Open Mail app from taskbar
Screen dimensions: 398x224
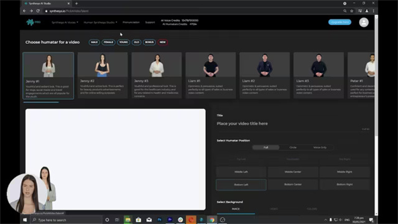coord(149,220)
